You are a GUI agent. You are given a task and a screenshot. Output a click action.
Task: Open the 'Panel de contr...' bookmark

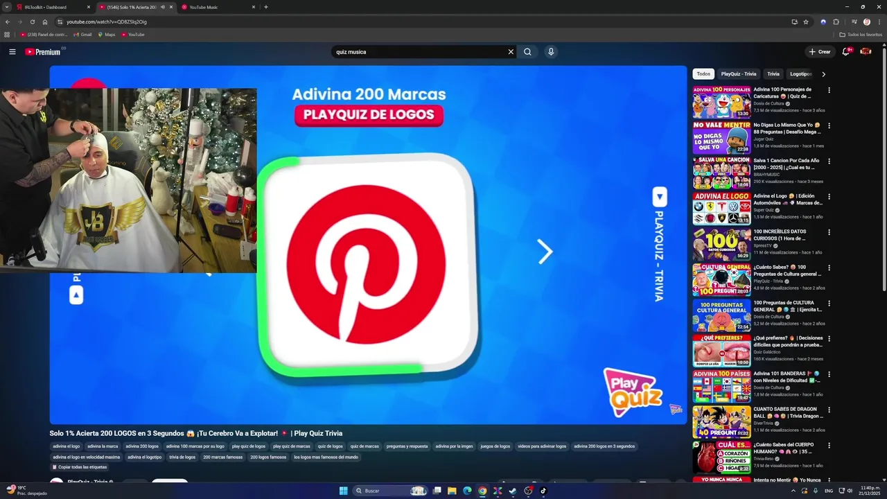tap(44, 35)
